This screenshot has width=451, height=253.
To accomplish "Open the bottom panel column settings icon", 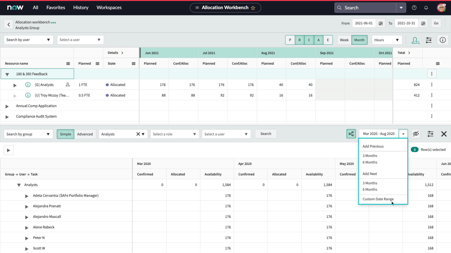I will [x=430, y=134].
